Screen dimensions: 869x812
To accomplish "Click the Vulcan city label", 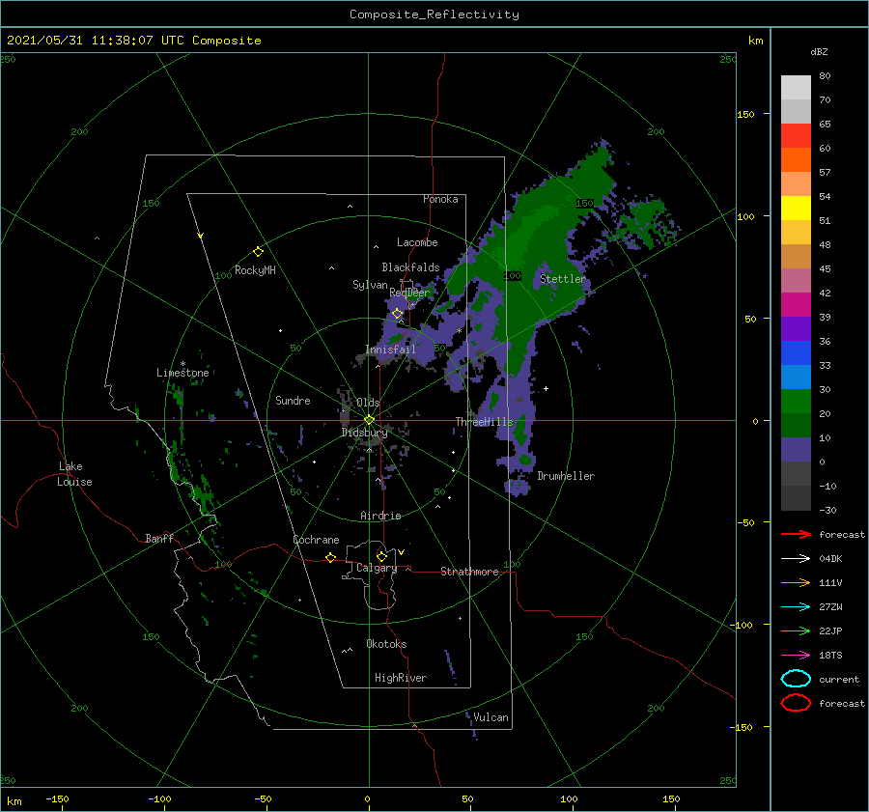I will (x=491, y=717).
